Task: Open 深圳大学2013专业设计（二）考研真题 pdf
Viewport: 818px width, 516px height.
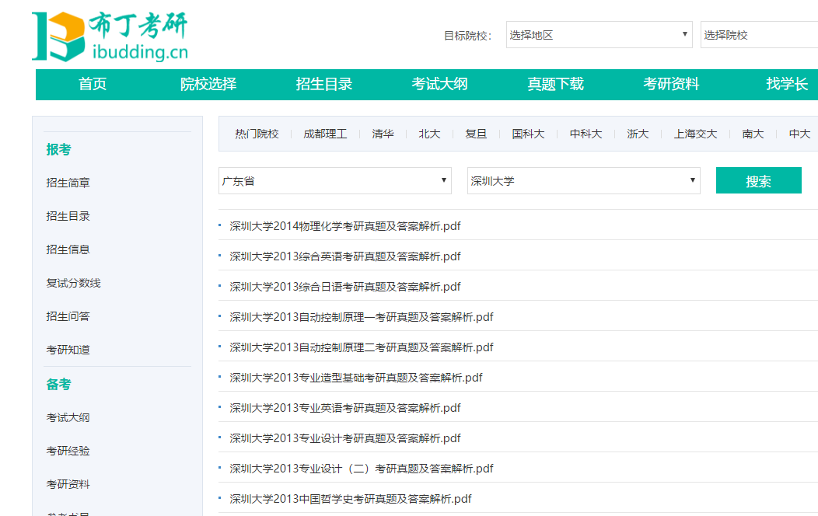Action: pyautogui.click(x=361, y=469)
